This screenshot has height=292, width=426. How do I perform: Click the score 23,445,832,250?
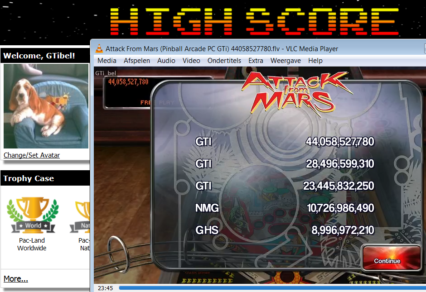pyautogui.click(x=339, y=186)
